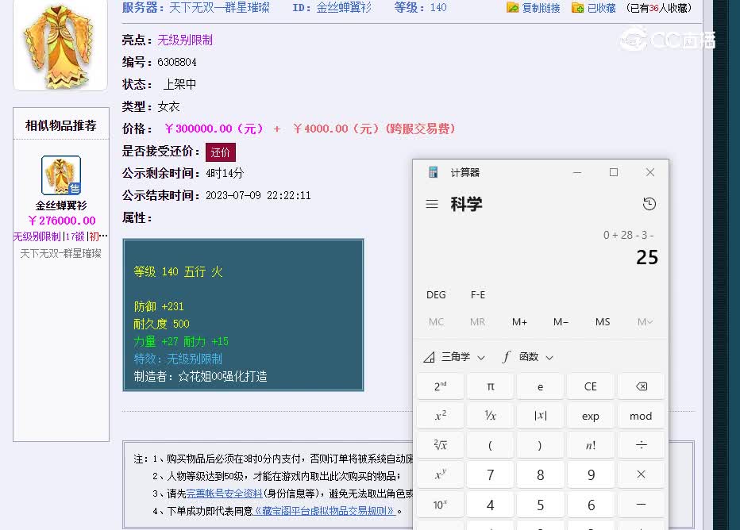Click MS memory store button
The width and height of the screenshot is (740, 530).
[x=603, y=322]
